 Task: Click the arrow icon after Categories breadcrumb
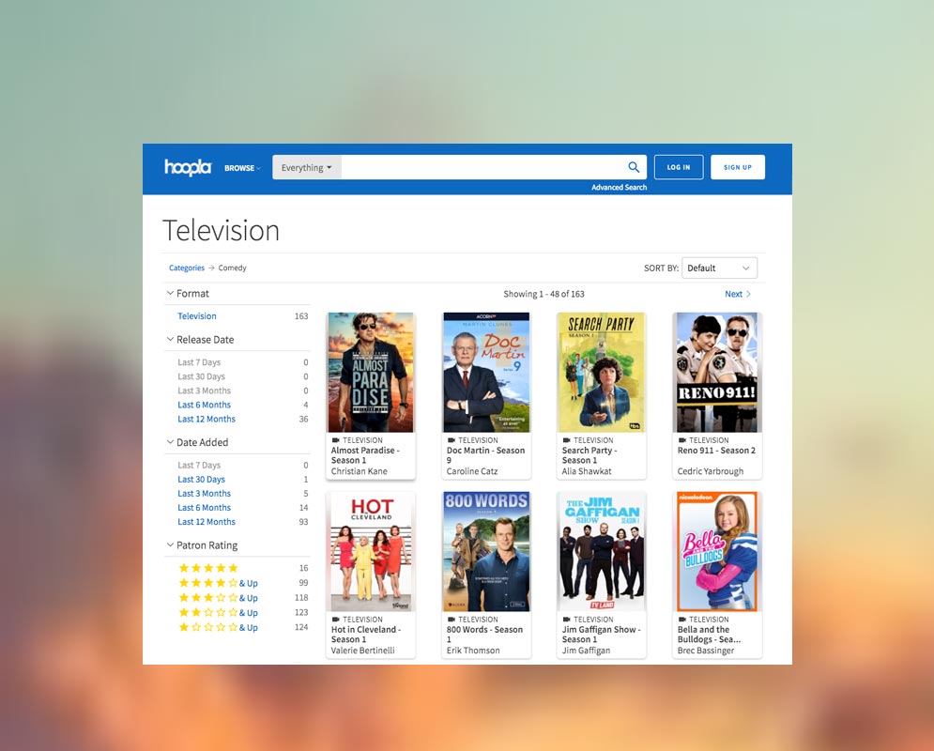point(211,268)
